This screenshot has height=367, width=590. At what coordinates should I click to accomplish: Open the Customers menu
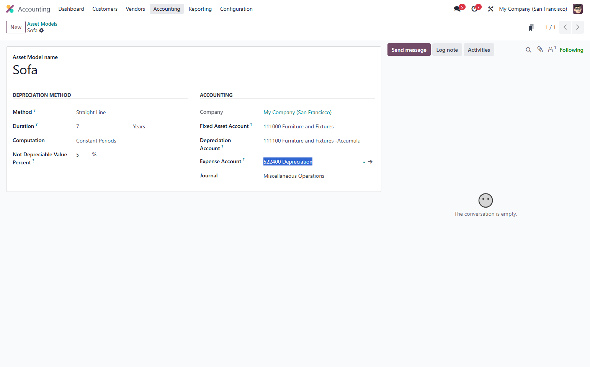click(105, 9)
